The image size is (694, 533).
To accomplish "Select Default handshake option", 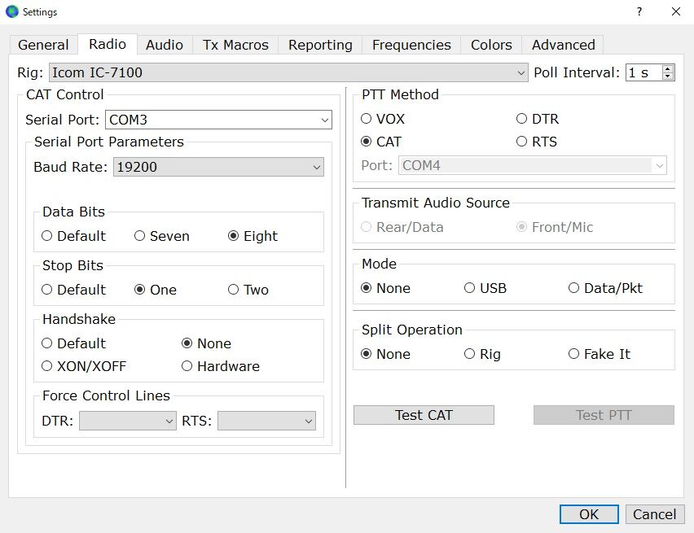I will point(73,343).
